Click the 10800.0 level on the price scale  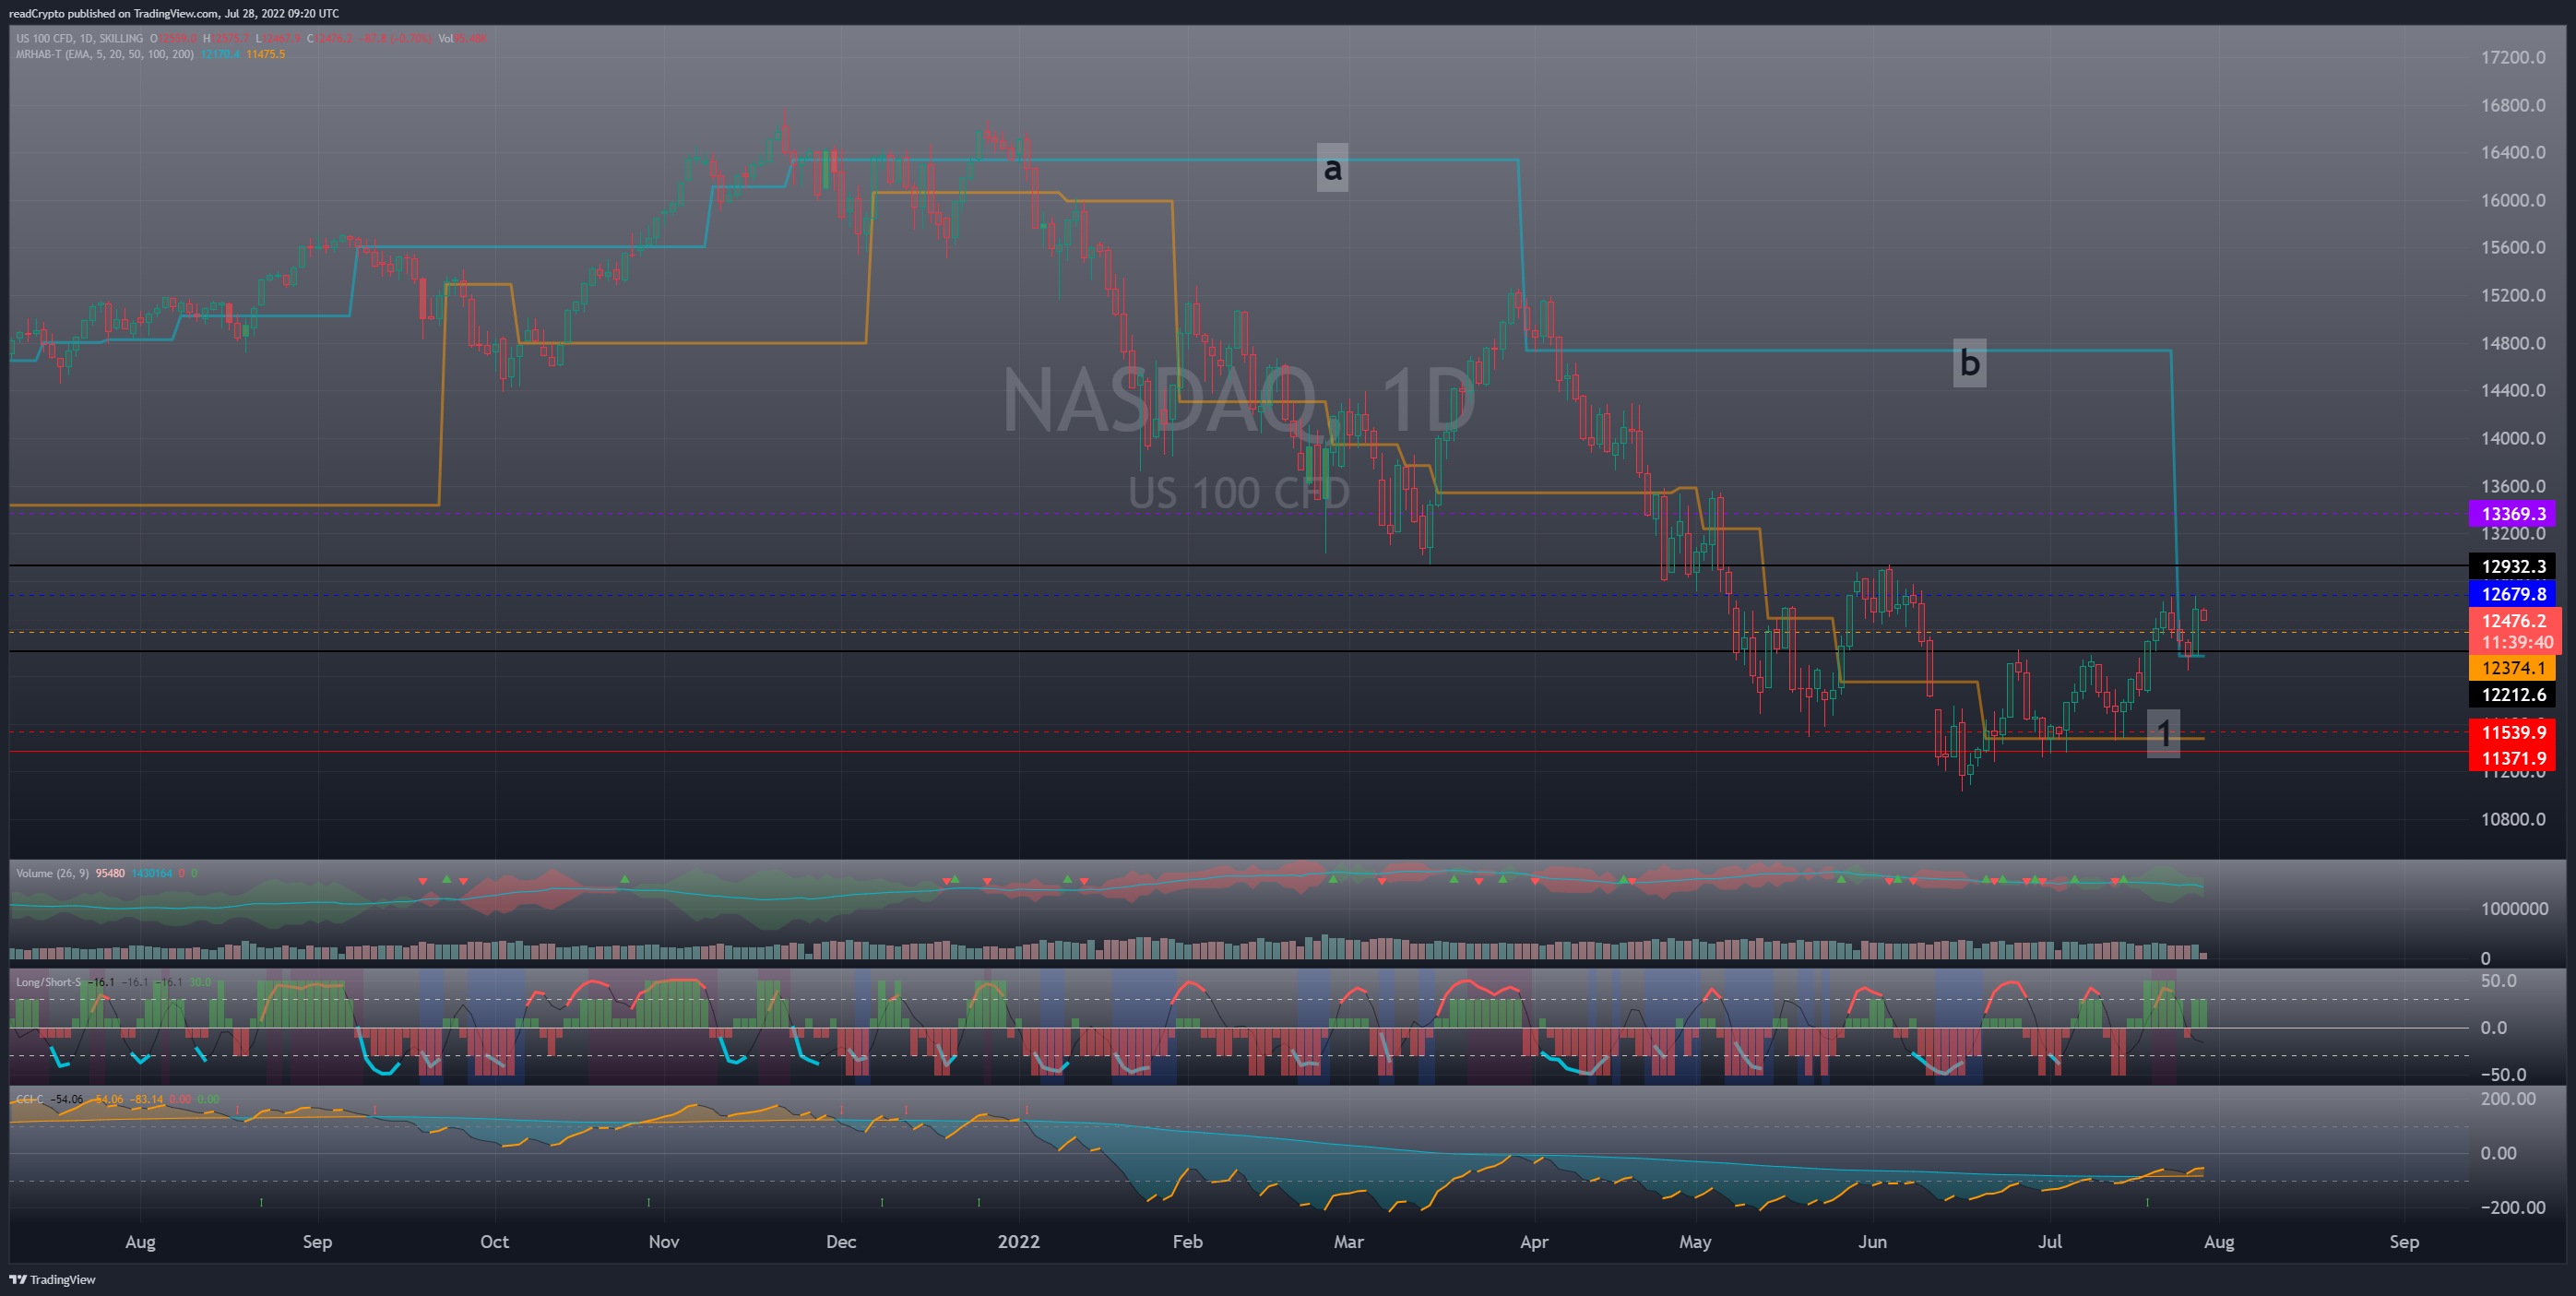click(2513, 820)
